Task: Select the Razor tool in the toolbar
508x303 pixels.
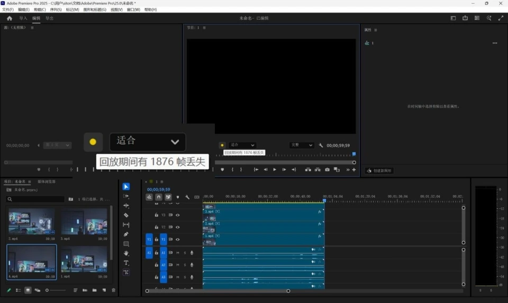Action: pos(126,215)
